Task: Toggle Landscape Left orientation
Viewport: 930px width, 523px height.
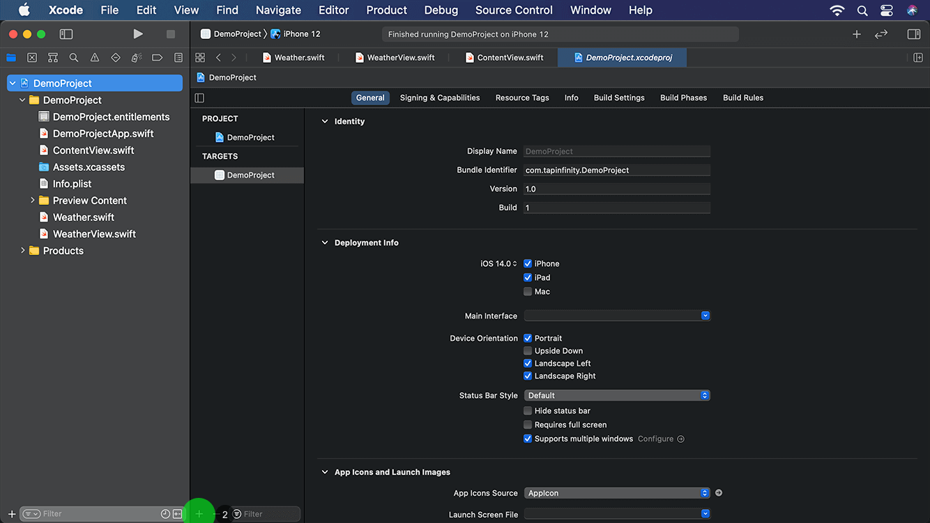Action: [x=528, y=363]
